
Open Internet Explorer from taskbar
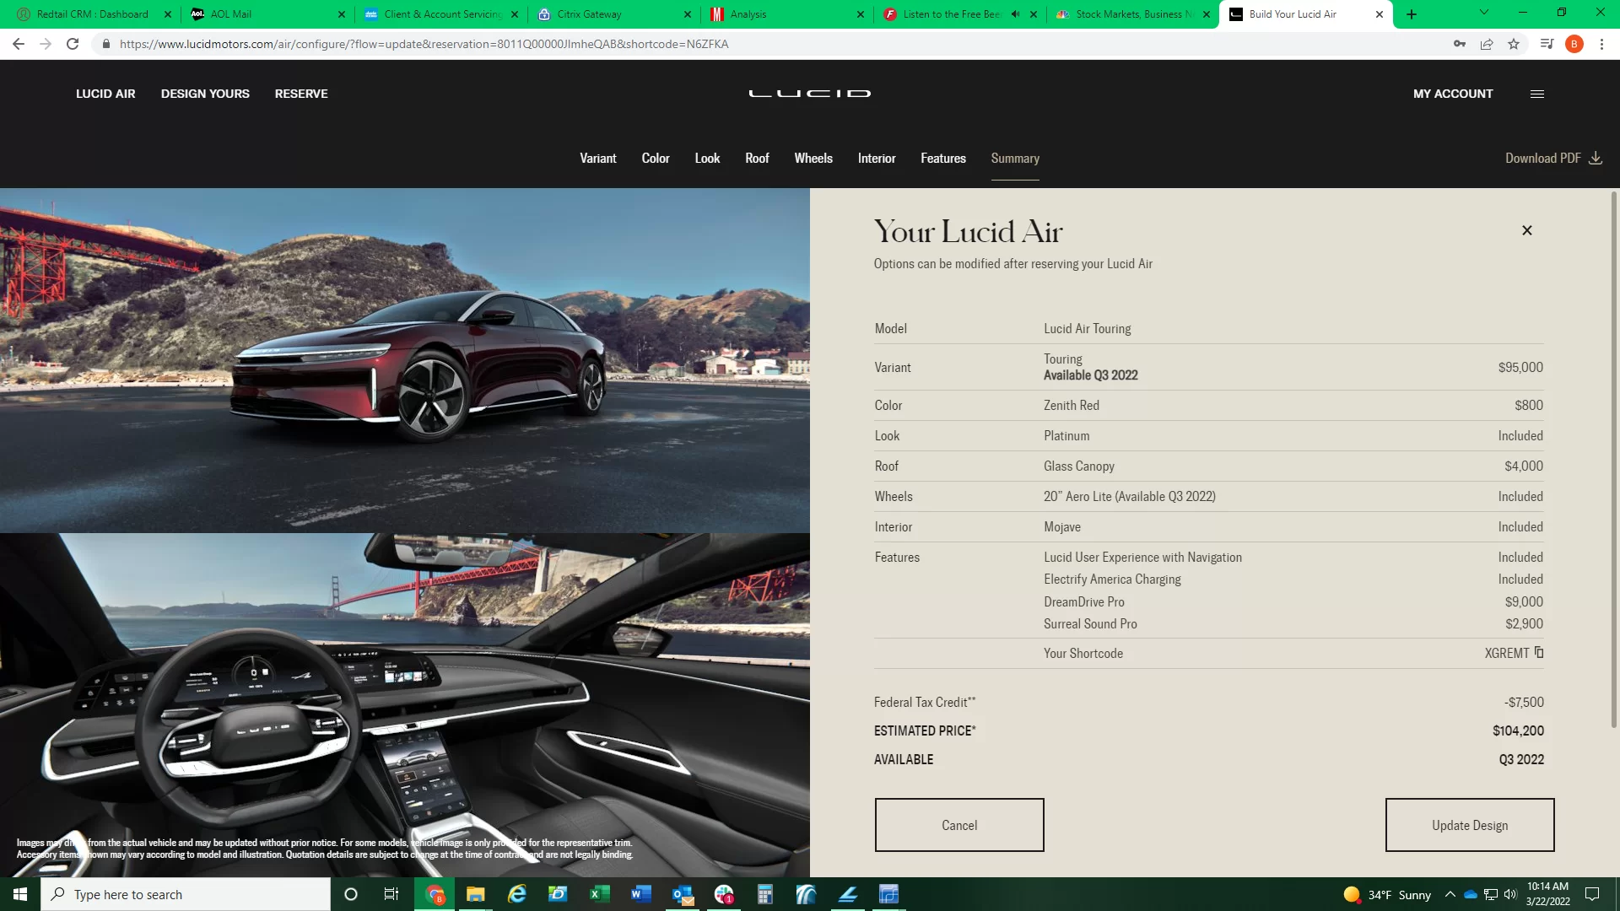516,894
